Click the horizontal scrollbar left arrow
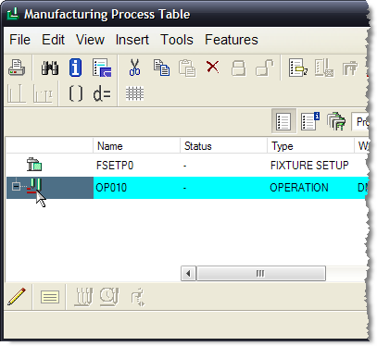 [188, 274]
